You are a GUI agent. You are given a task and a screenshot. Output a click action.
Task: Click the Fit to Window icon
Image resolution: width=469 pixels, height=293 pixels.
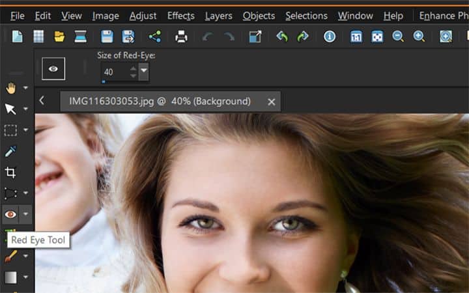click(x=377, y=36)
